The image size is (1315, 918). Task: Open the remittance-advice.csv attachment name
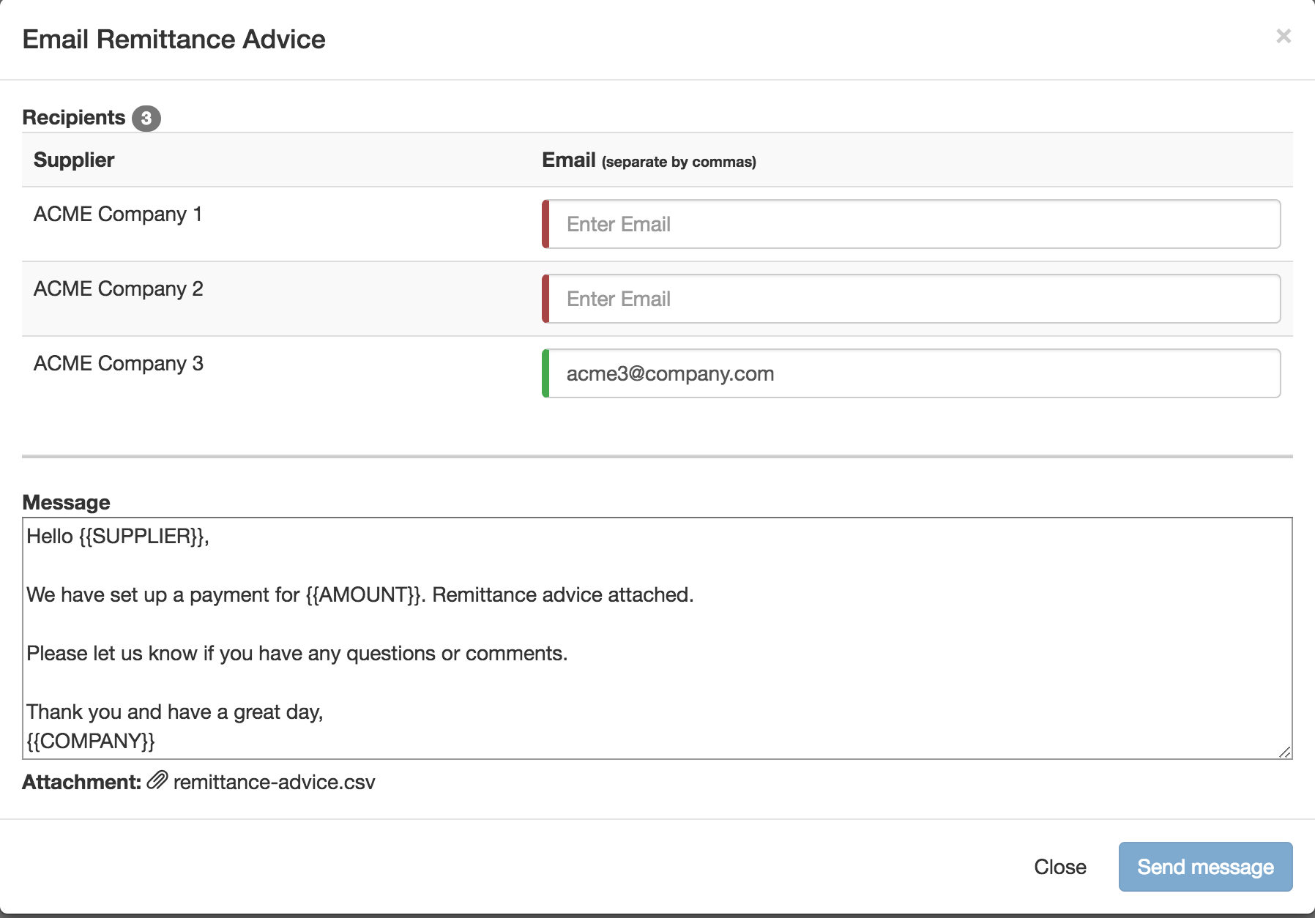275,782
